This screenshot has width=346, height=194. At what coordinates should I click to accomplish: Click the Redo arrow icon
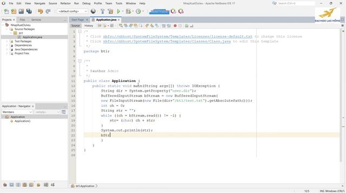pyautogui.click(x=48, y=11)
